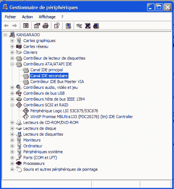
Task: Select the KANGARAOO computer name
Action: coord(28,34)
